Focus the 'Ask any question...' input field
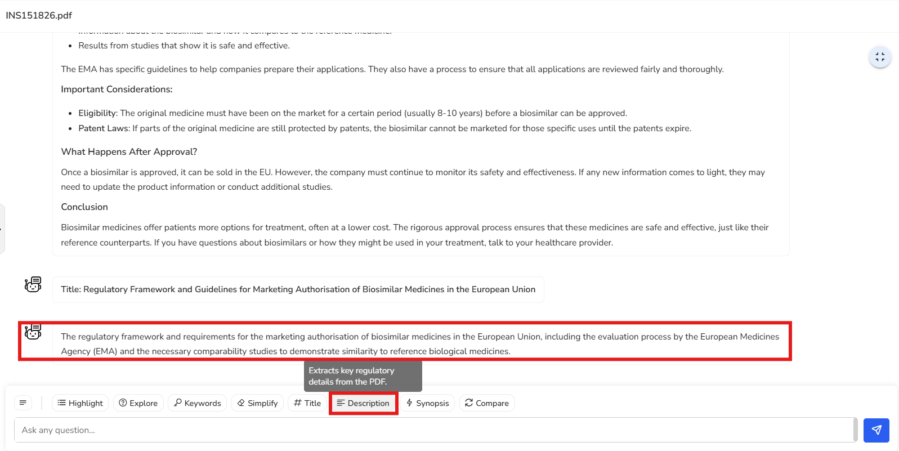This screenshot has width=899, height=451. tap(433, 430)
